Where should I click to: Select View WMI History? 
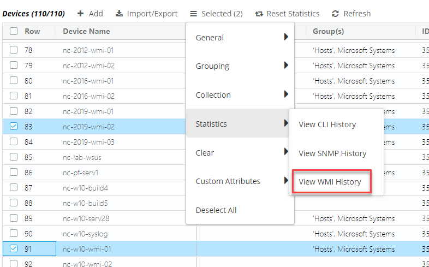(x=330, y=182)
